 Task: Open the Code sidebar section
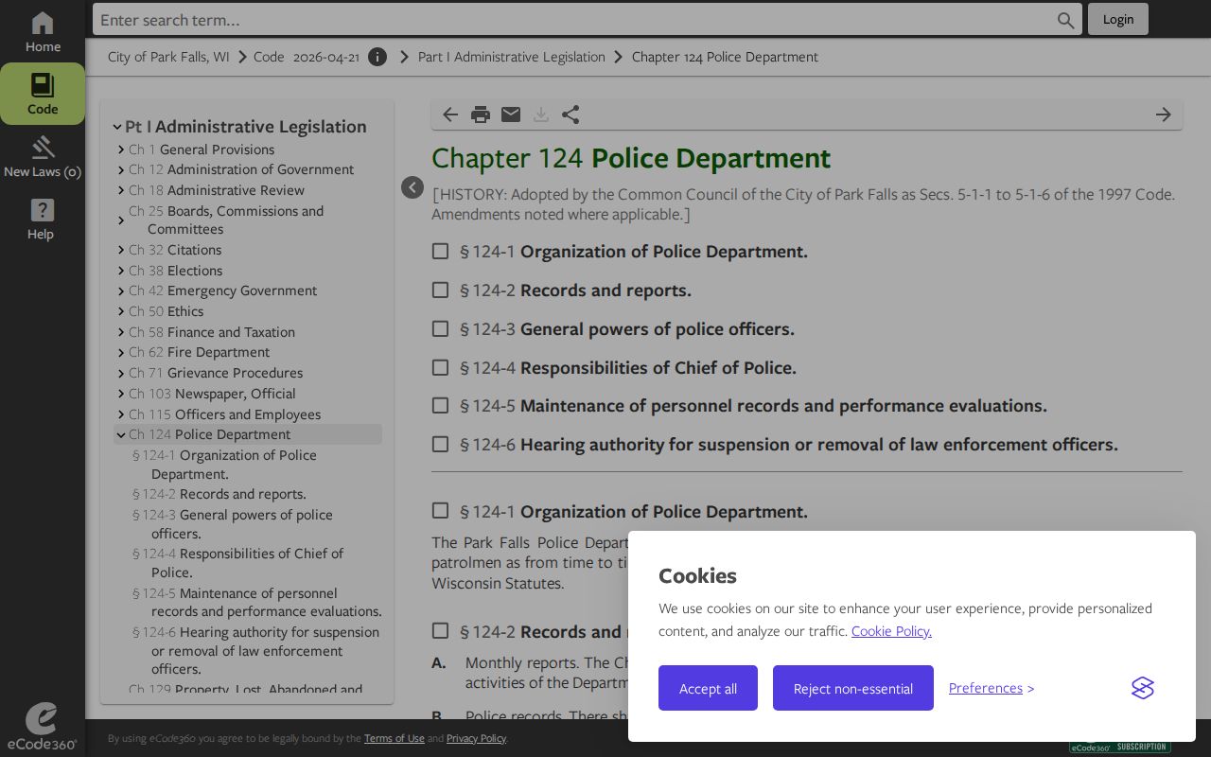click(43, 94)
